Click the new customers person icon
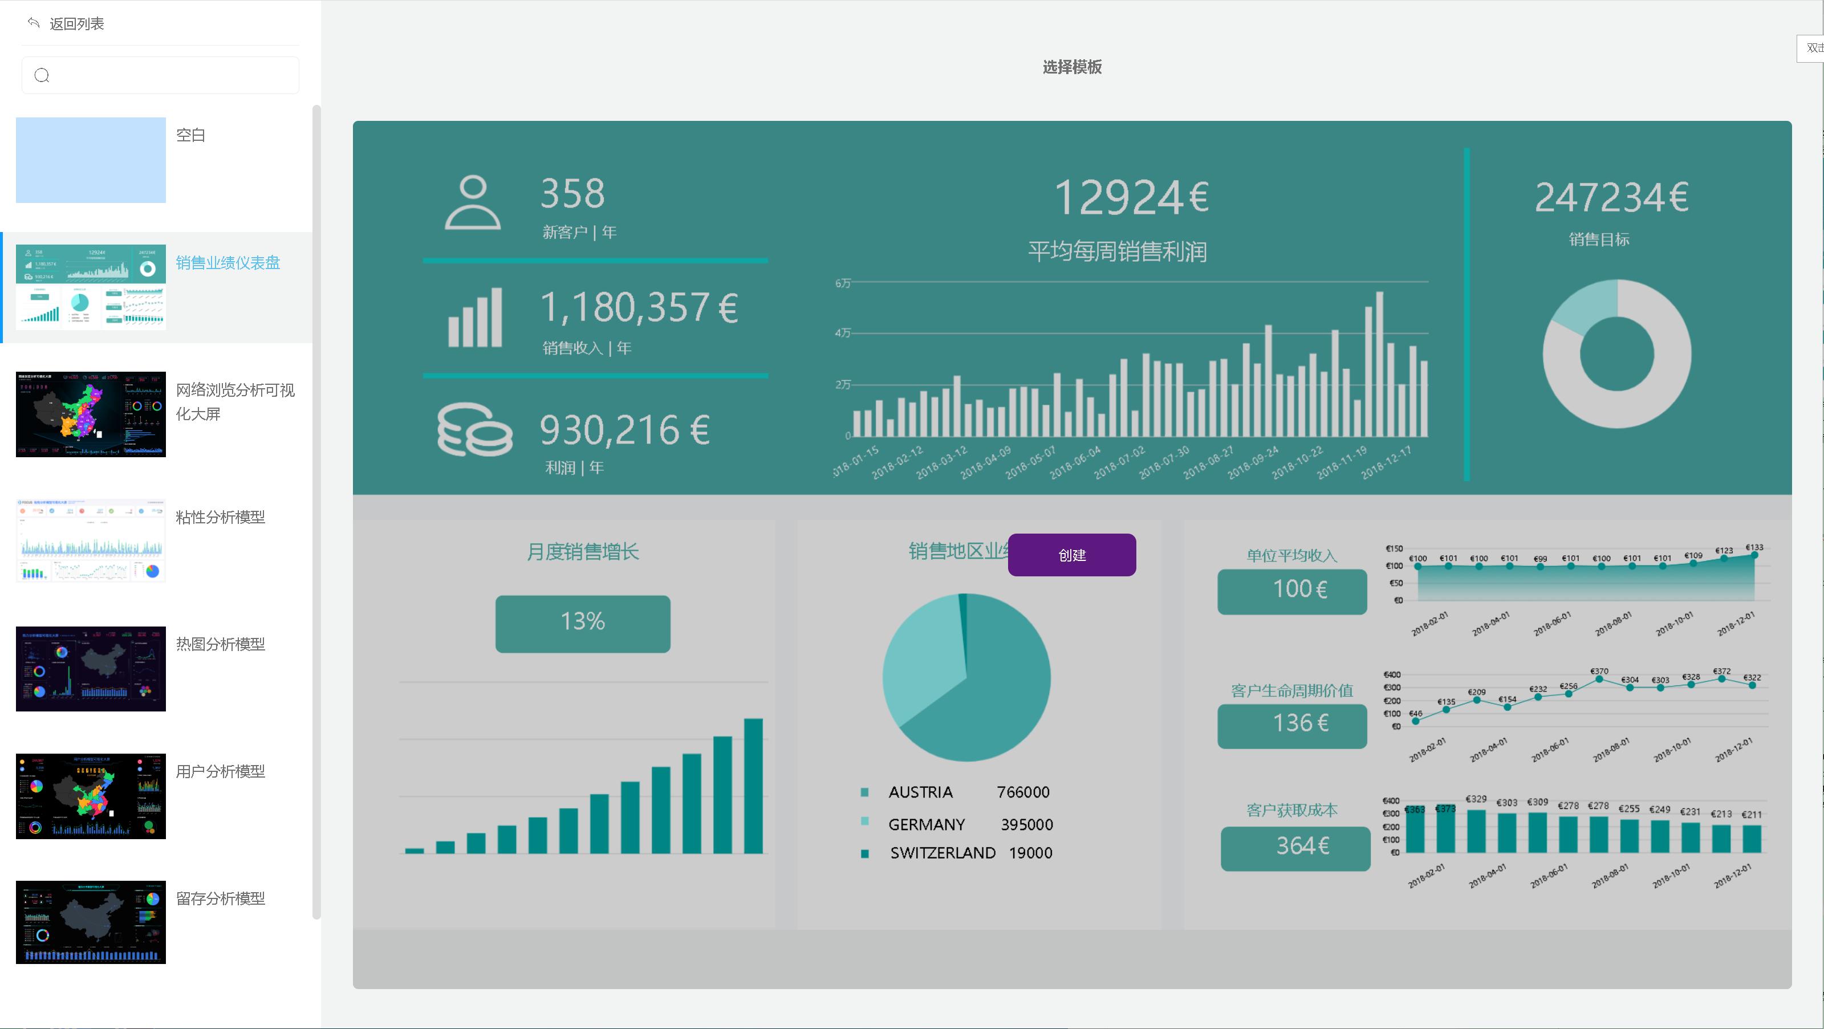Screen dimensions: 1824x1029 tap(473, 204)
